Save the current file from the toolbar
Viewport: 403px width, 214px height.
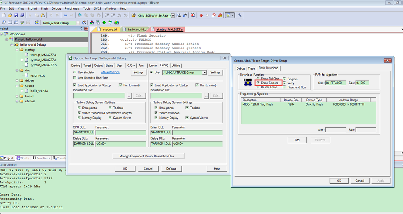coord(16,15)
